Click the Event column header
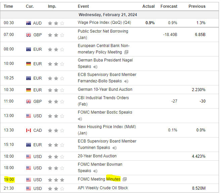This screenshot has height=195, width=222. [x=83, y=6]
